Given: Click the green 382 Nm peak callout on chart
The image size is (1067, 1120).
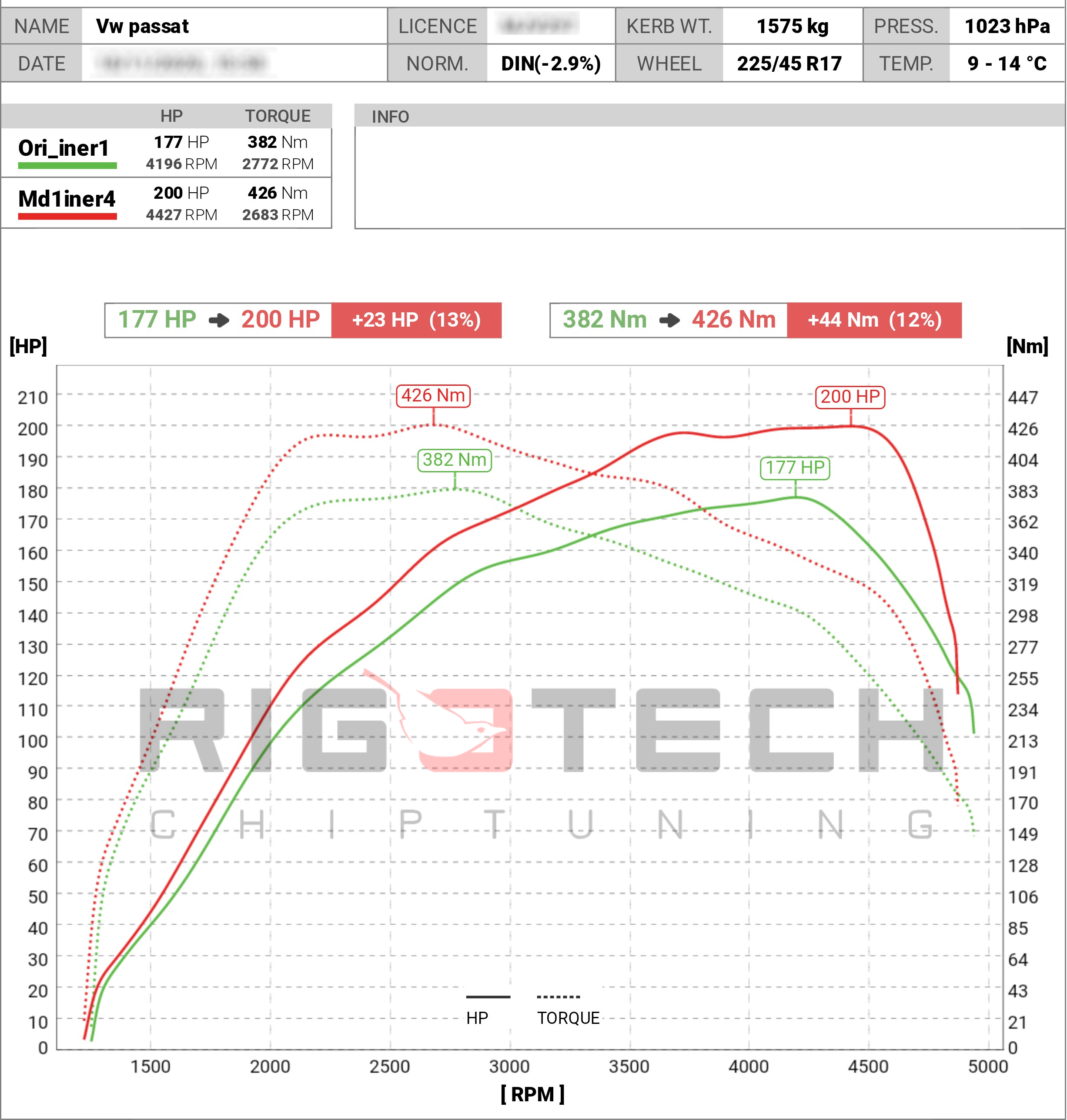Looking at the screenshot, I should [x=455, y=460].
